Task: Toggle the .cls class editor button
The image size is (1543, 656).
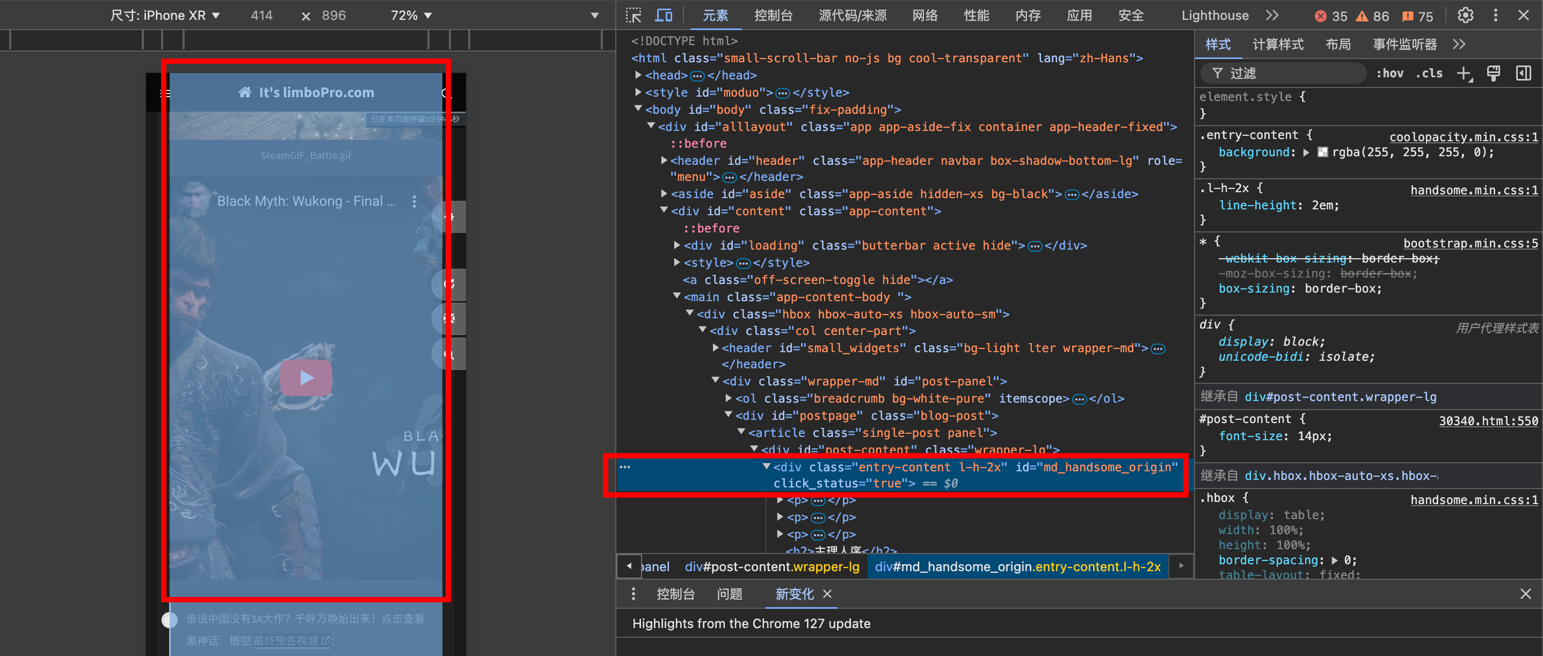Action: tap(1429, 74)
